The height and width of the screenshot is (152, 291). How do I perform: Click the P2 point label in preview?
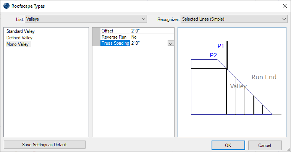(213, 55)
